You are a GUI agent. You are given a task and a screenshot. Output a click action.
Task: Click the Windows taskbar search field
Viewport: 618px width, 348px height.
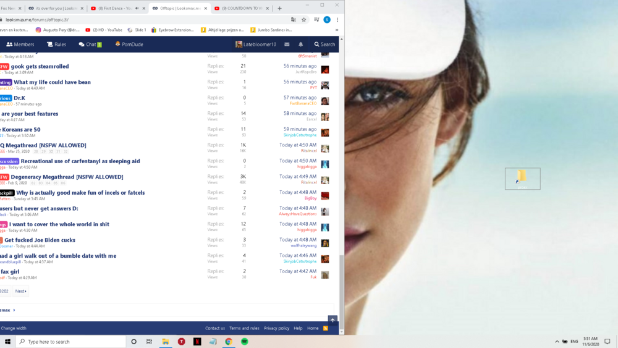tap(71, 342)
